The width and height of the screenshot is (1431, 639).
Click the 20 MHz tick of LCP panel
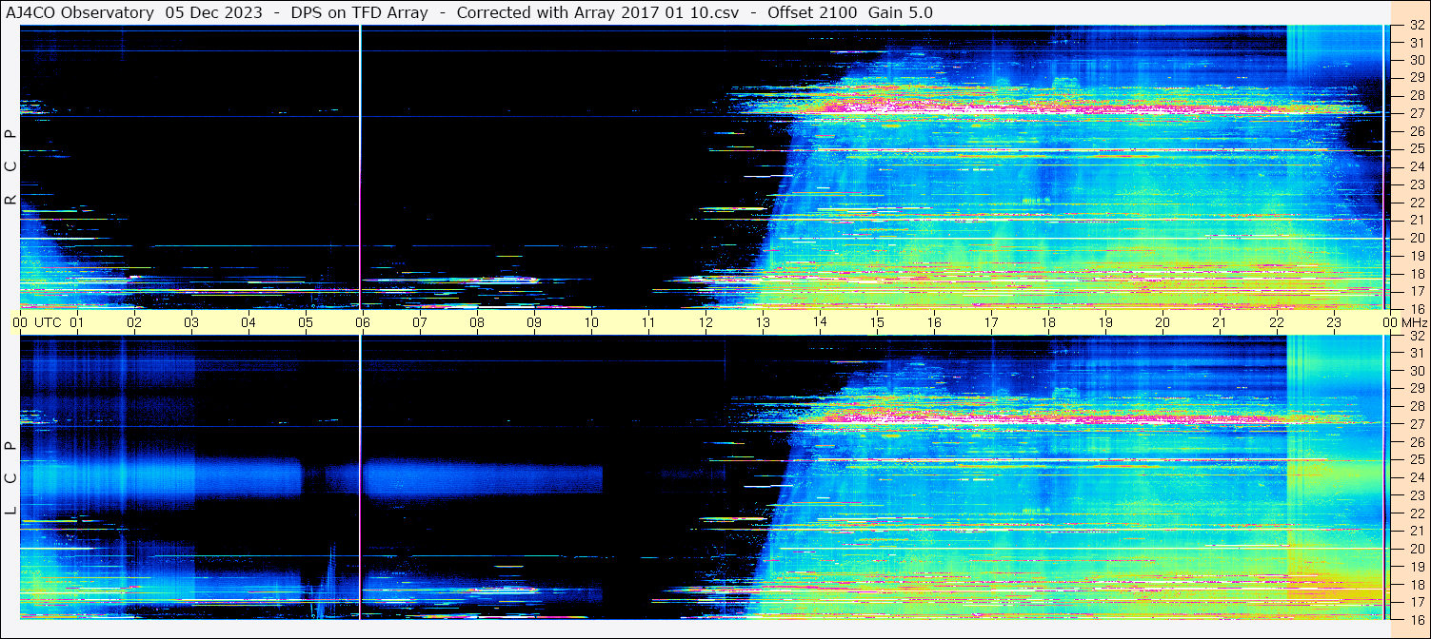pyautogui.click(x=1416, y=549)
